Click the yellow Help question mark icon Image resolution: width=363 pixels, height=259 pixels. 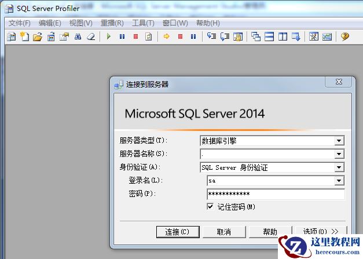pyautogui.click(x=345, y=37)
